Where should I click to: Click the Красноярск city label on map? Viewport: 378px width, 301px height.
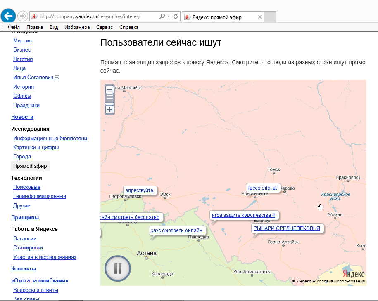(348, 177)
